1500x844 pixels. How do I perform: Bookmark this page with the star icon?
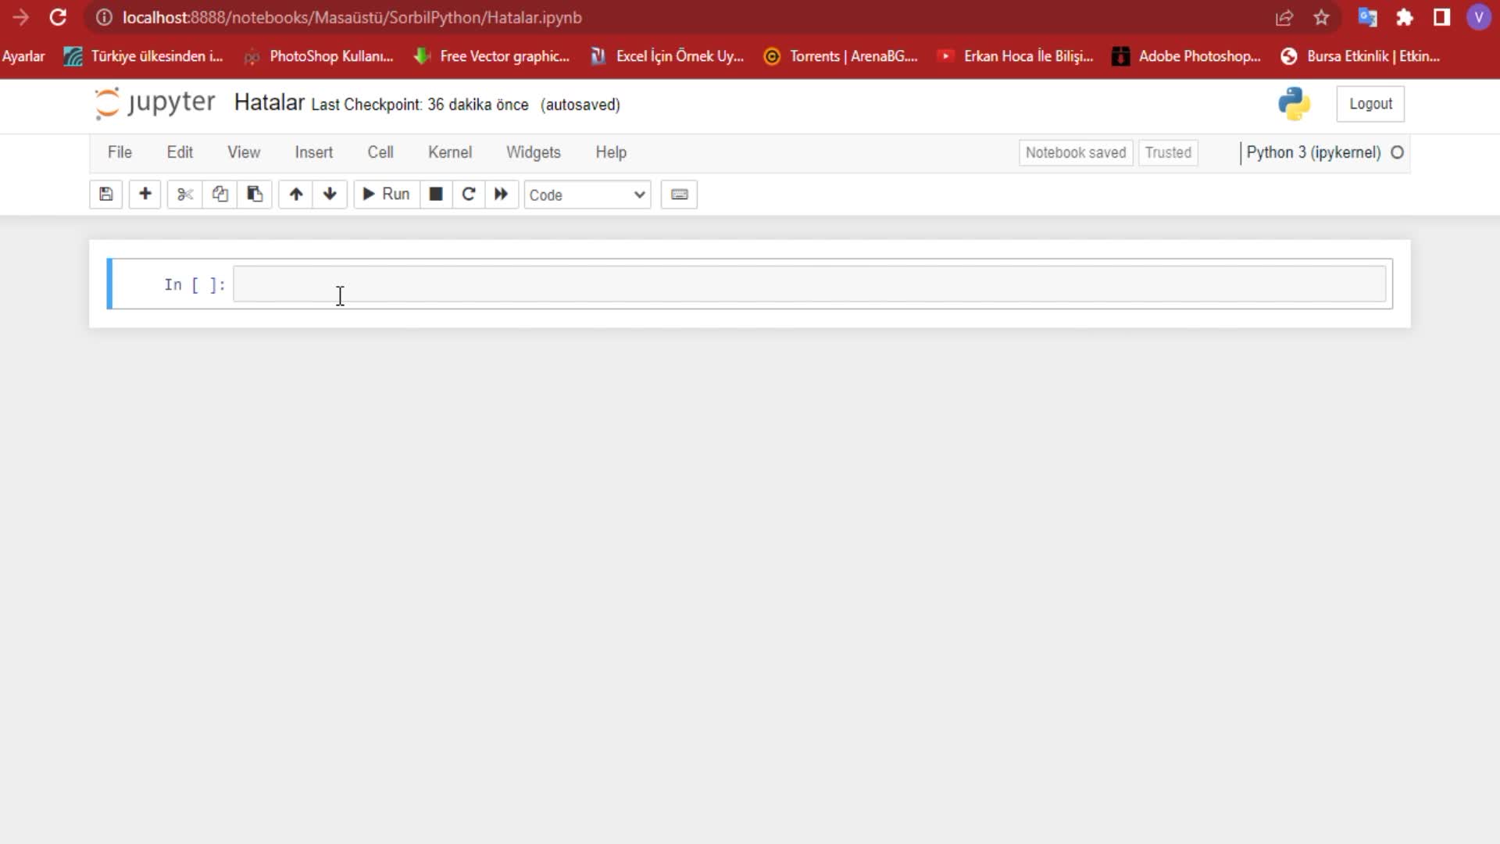pyautogui.click(x=1321, y=17)
